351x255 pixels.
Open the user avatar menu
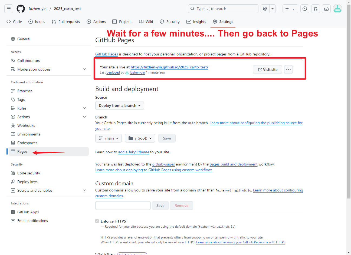click(x=337, y=9)
